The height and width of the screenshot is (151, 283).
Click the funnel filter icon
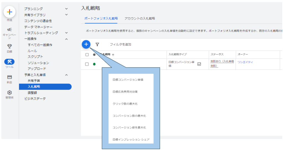(x=97, y=44)
